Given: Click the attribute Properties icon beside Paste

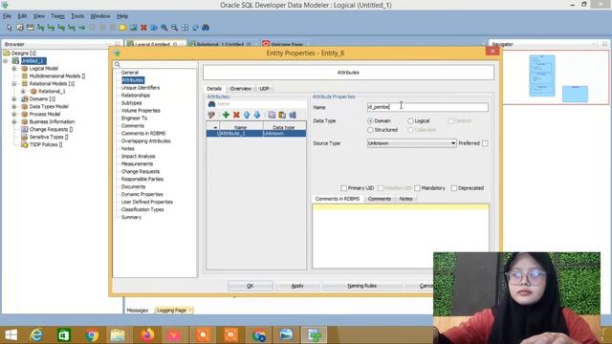Looking at the screenshot, I should point(293,115).
